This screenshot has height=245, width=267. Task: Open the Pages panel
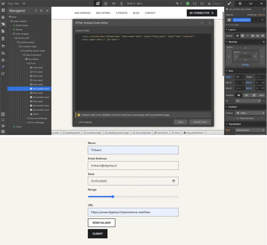[x=4, y=31]
